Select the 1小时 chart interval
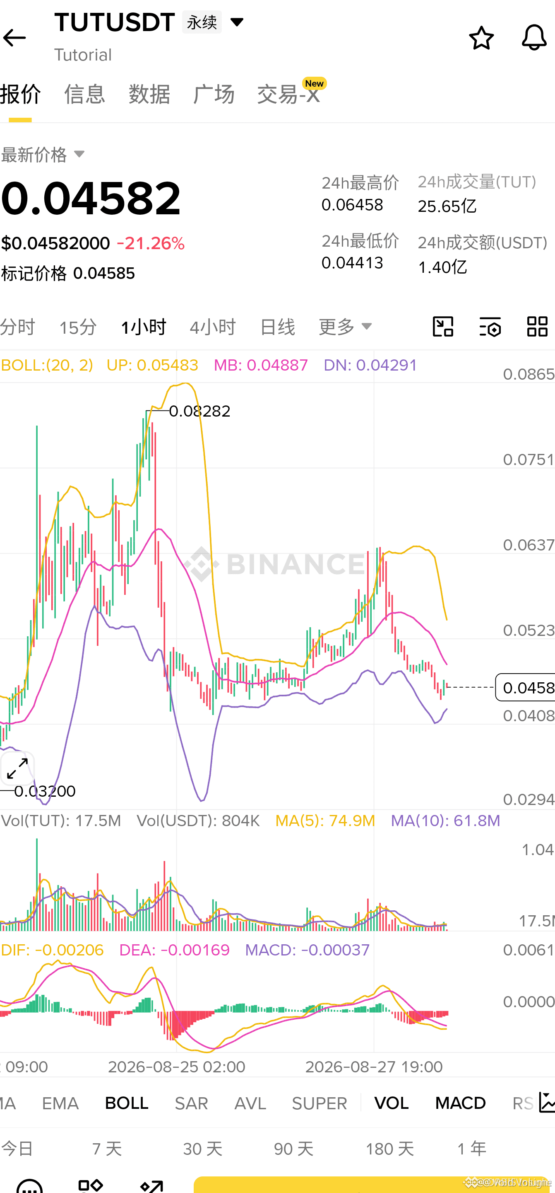 coord(143,327)
